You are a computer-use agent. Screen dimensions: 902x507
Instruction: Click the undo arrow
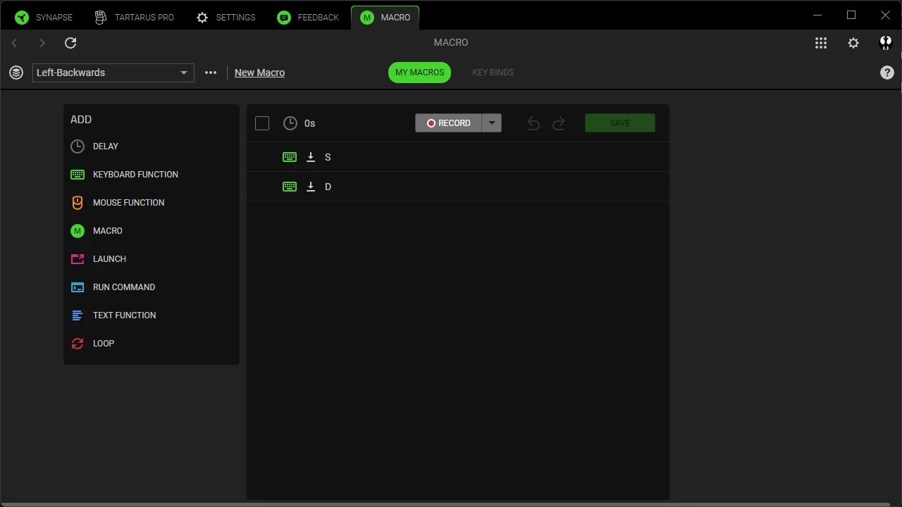point(533,124)
